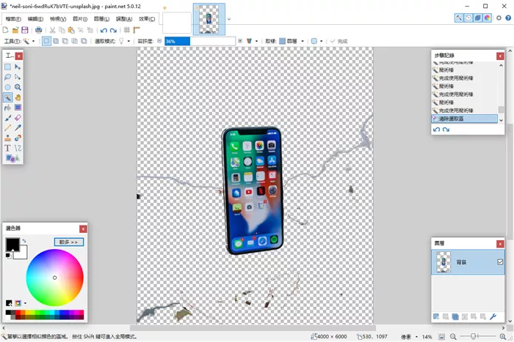The width and height of the screenshot is (514, 342).
Task: Open the 效果 menu
Action: click(x=147, y=19)
